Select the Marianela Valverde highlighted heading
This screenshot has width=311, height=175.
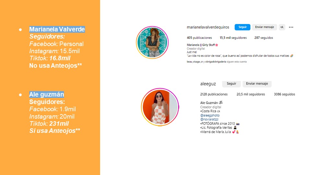pos(57,29)
